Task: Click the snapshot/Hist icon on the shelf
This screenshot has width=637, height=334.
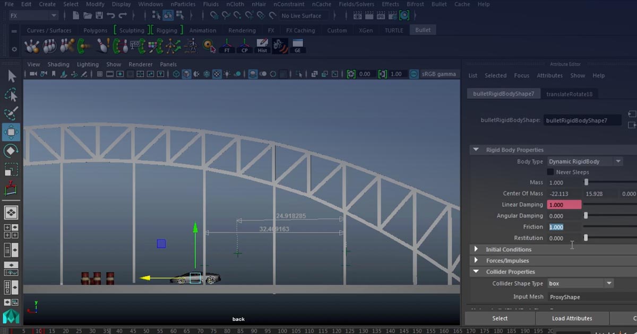Action: [262, 47]
